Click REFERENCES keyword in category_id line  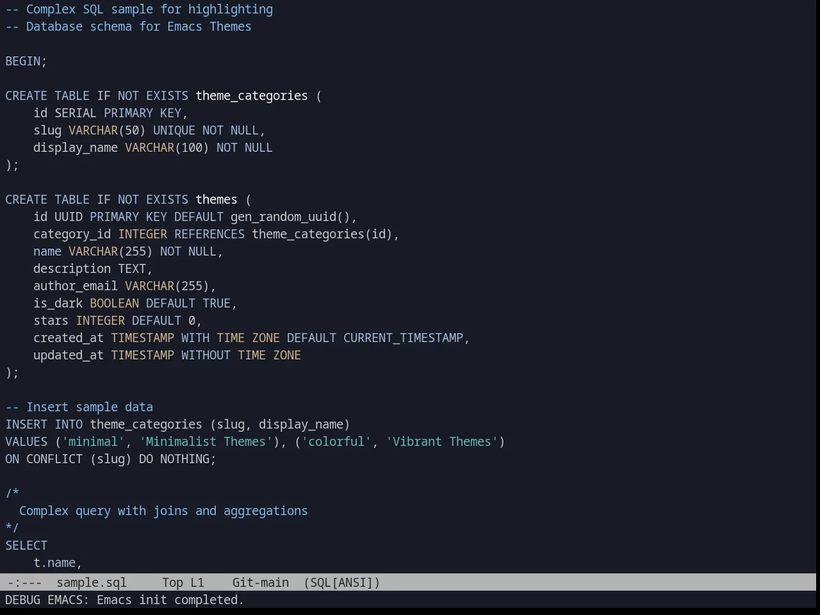click(x=209, y=234)
